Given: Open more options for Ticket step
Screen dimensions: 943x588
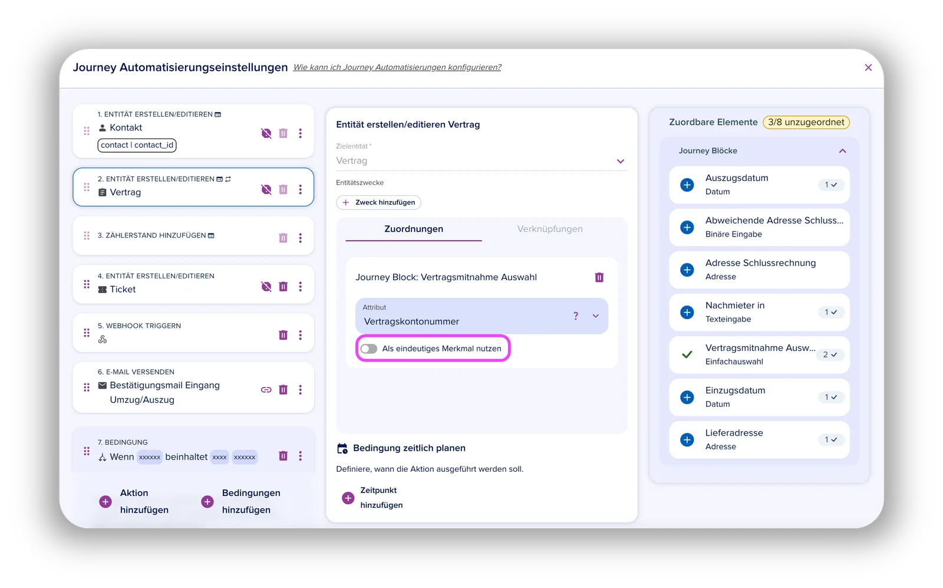Looking at the screenshot, I should (x=300, y=287).
